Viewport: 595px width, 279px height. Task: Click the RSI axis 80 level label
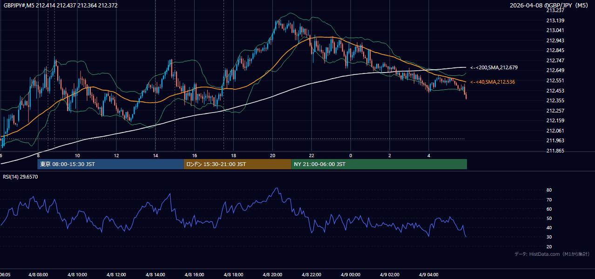coord(549,190)
